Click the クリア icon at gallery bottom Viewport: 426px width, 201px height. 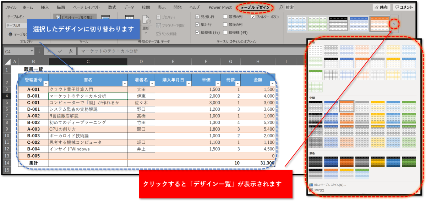[311, 190]
